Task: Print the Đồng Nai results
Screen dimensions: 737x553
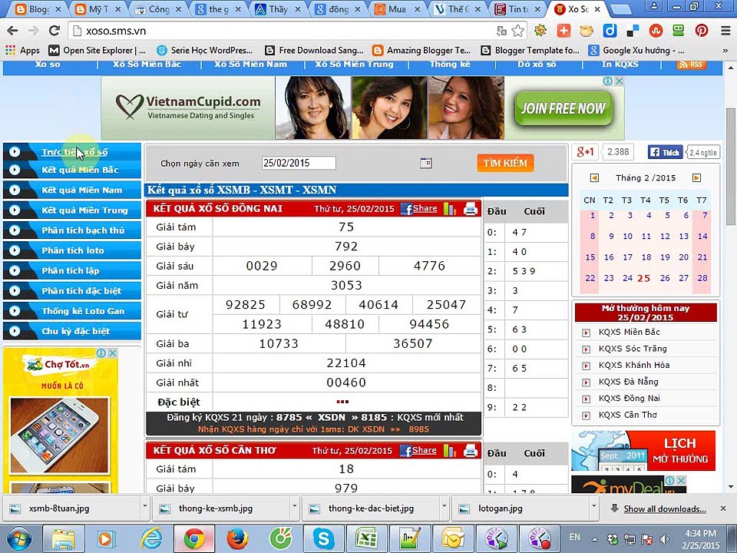Action: pyautogui.click(x=471, y=209)
